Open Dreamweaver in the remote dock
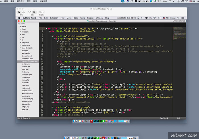The width and height of the screenshot is (199, 139). point(101,121)
